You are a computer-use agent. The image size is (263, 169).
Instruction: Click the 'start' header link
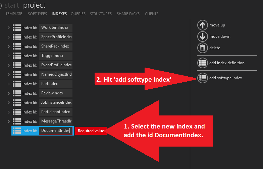click(x=12, y=5)
